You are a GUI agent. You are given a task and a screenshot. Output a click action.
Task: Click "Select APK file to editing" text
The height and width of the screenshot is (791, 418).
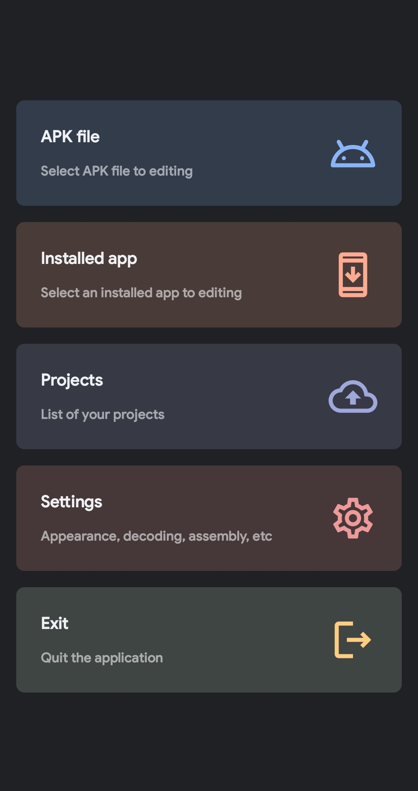coord(116,171)
